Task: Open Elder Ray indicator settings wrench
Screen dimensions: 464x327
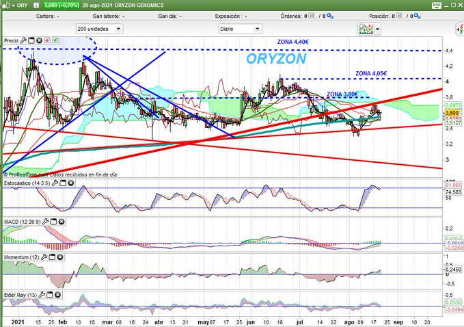Action: [42, 295]
